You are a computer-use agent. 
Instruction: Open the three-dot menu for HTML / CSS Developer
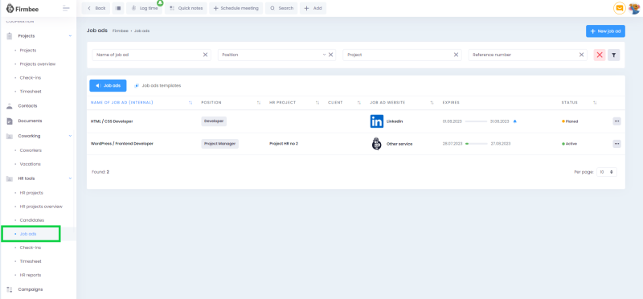[x=616, y=121]
